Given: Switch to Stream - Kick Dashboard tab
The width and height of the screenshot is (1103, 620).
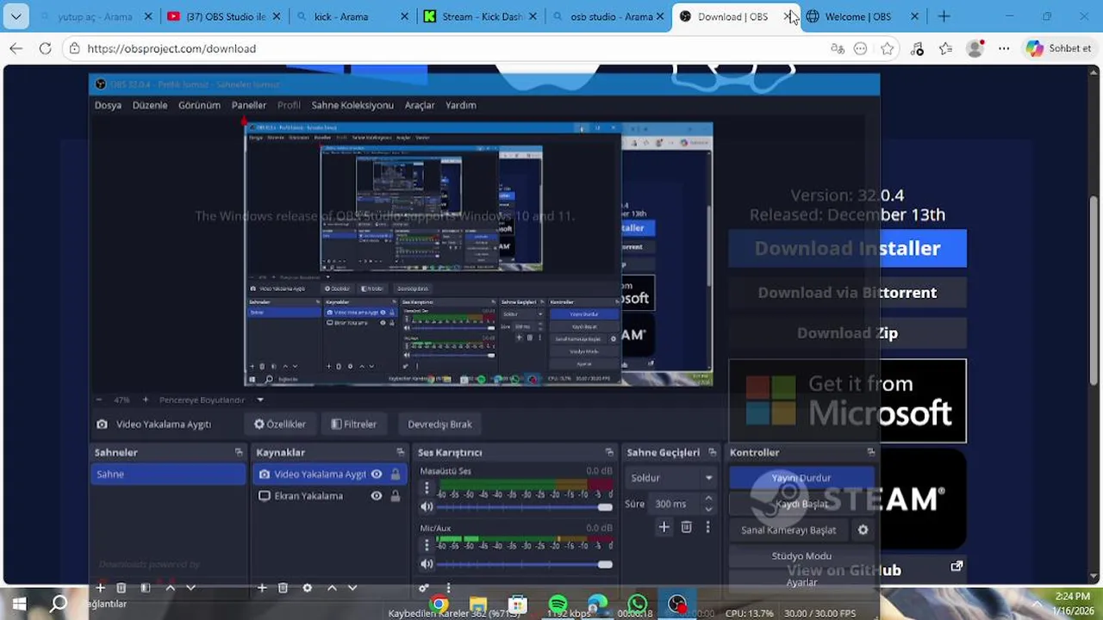Looking at the screenshot, I should tap(481, 16).
